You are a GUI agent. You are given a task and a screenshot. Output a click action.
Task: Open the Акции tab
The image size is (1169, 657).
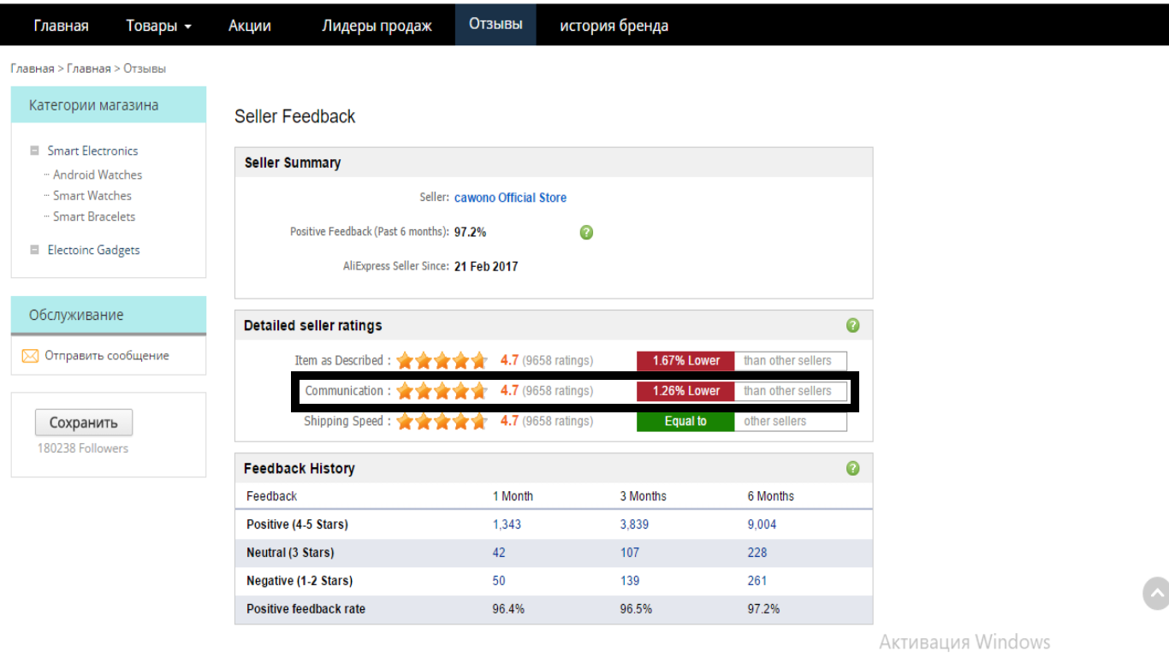click(x=250, y=26)
